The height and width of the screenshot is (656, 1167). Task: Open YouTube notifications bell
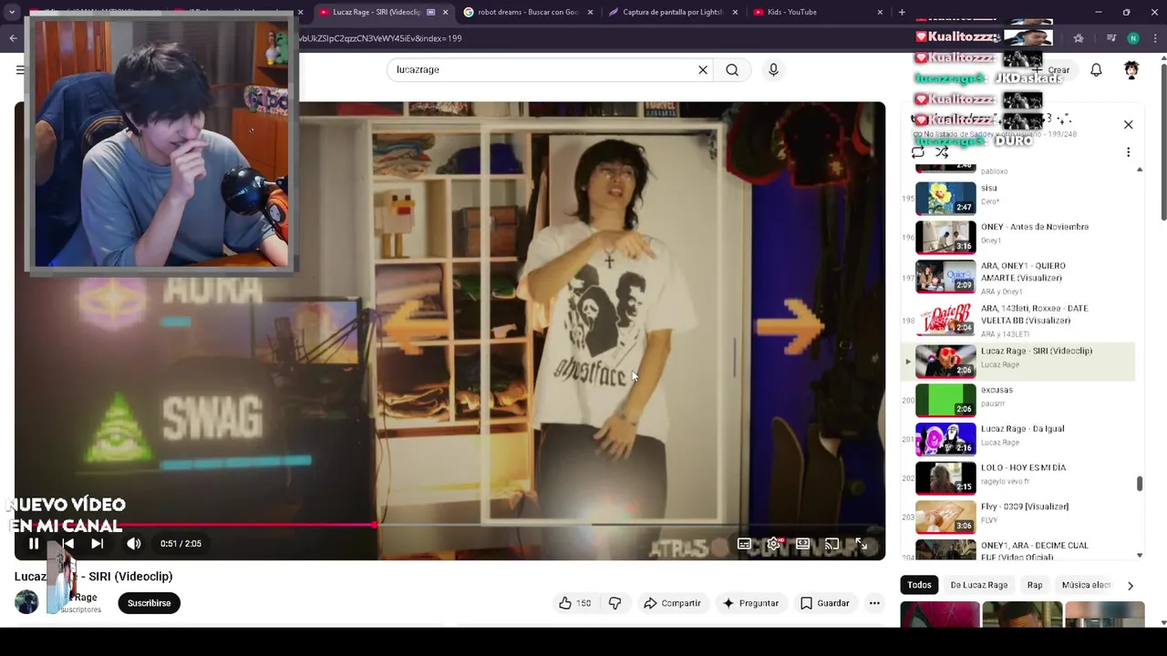pyautogui.click(x=1096, y=70)
